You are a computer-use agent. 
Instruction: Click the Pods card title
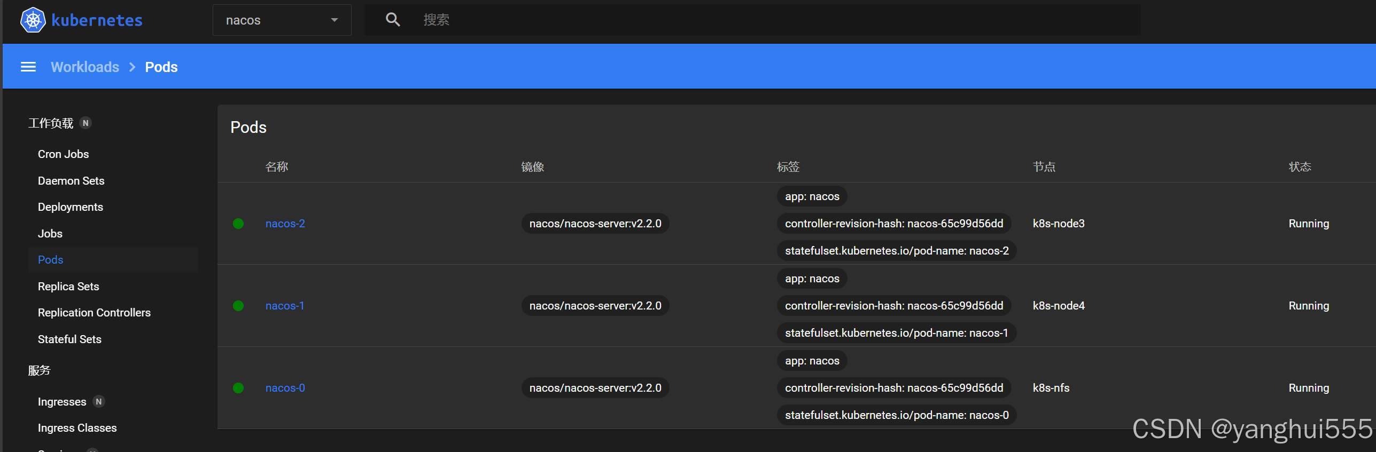tap(248, 128)
